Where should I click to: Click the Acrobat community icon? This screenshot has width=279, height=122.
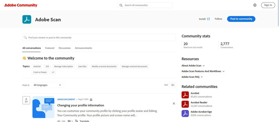(185, 95)
